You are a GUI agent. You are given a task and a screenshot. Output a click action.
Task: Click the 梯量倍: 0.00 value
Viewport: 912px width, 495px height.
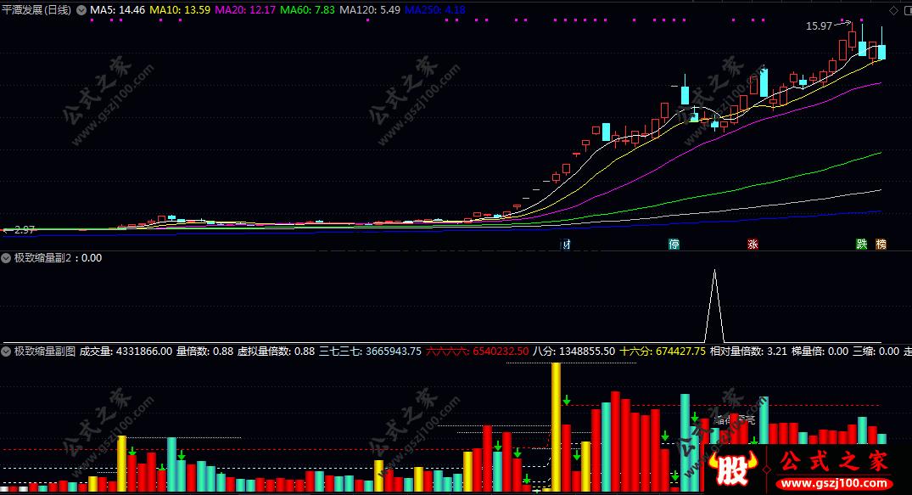tap(820, 352)
